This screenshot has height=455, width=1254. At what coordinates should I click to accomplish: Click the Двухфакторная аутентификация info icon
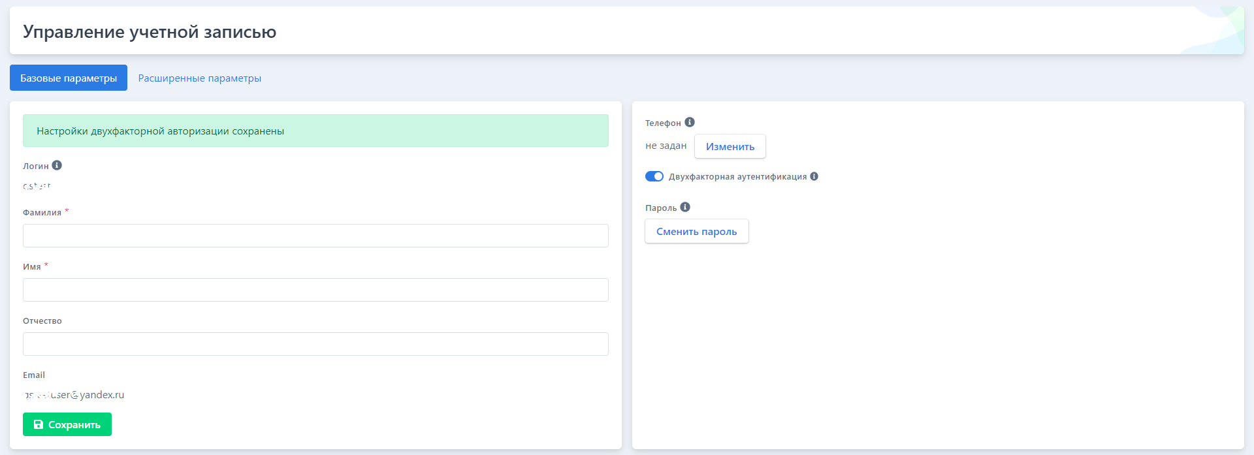(814, 176)
